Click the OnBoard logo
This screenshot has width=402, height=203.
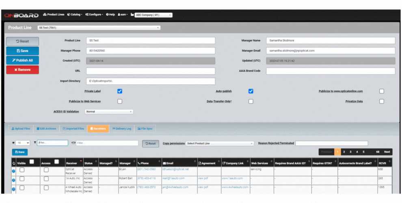pos(21,15)
